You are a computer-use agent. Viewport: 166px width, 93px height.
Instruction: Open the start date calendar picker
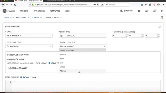(61, 36)
